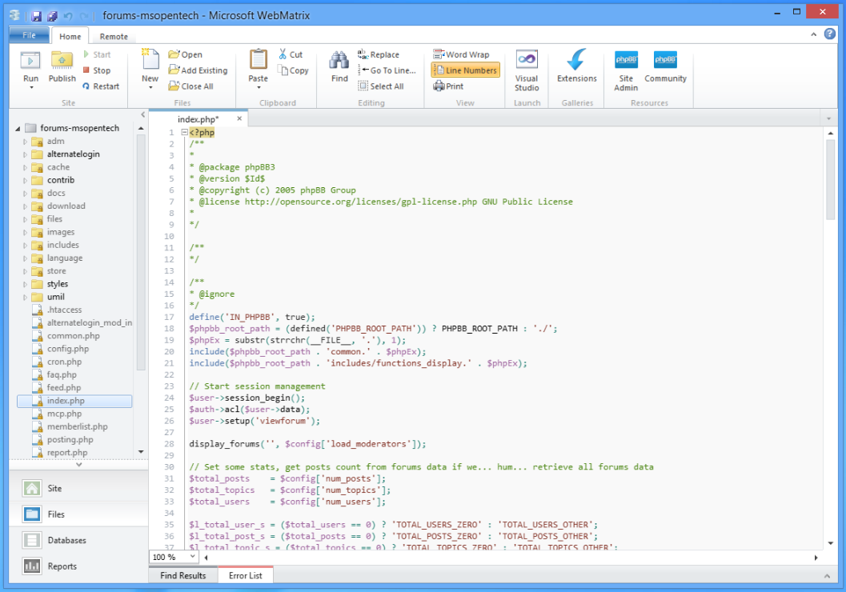Click the Find binoculars icon
846x592 pixels.
339,61
